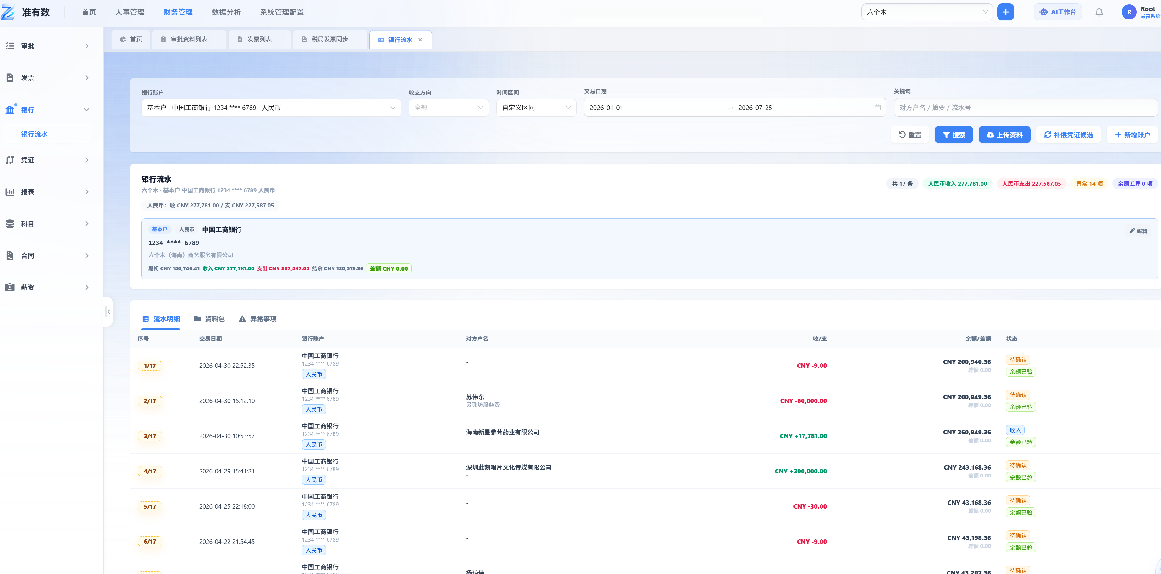Close the 银行流水 tab

click(420, 40)
